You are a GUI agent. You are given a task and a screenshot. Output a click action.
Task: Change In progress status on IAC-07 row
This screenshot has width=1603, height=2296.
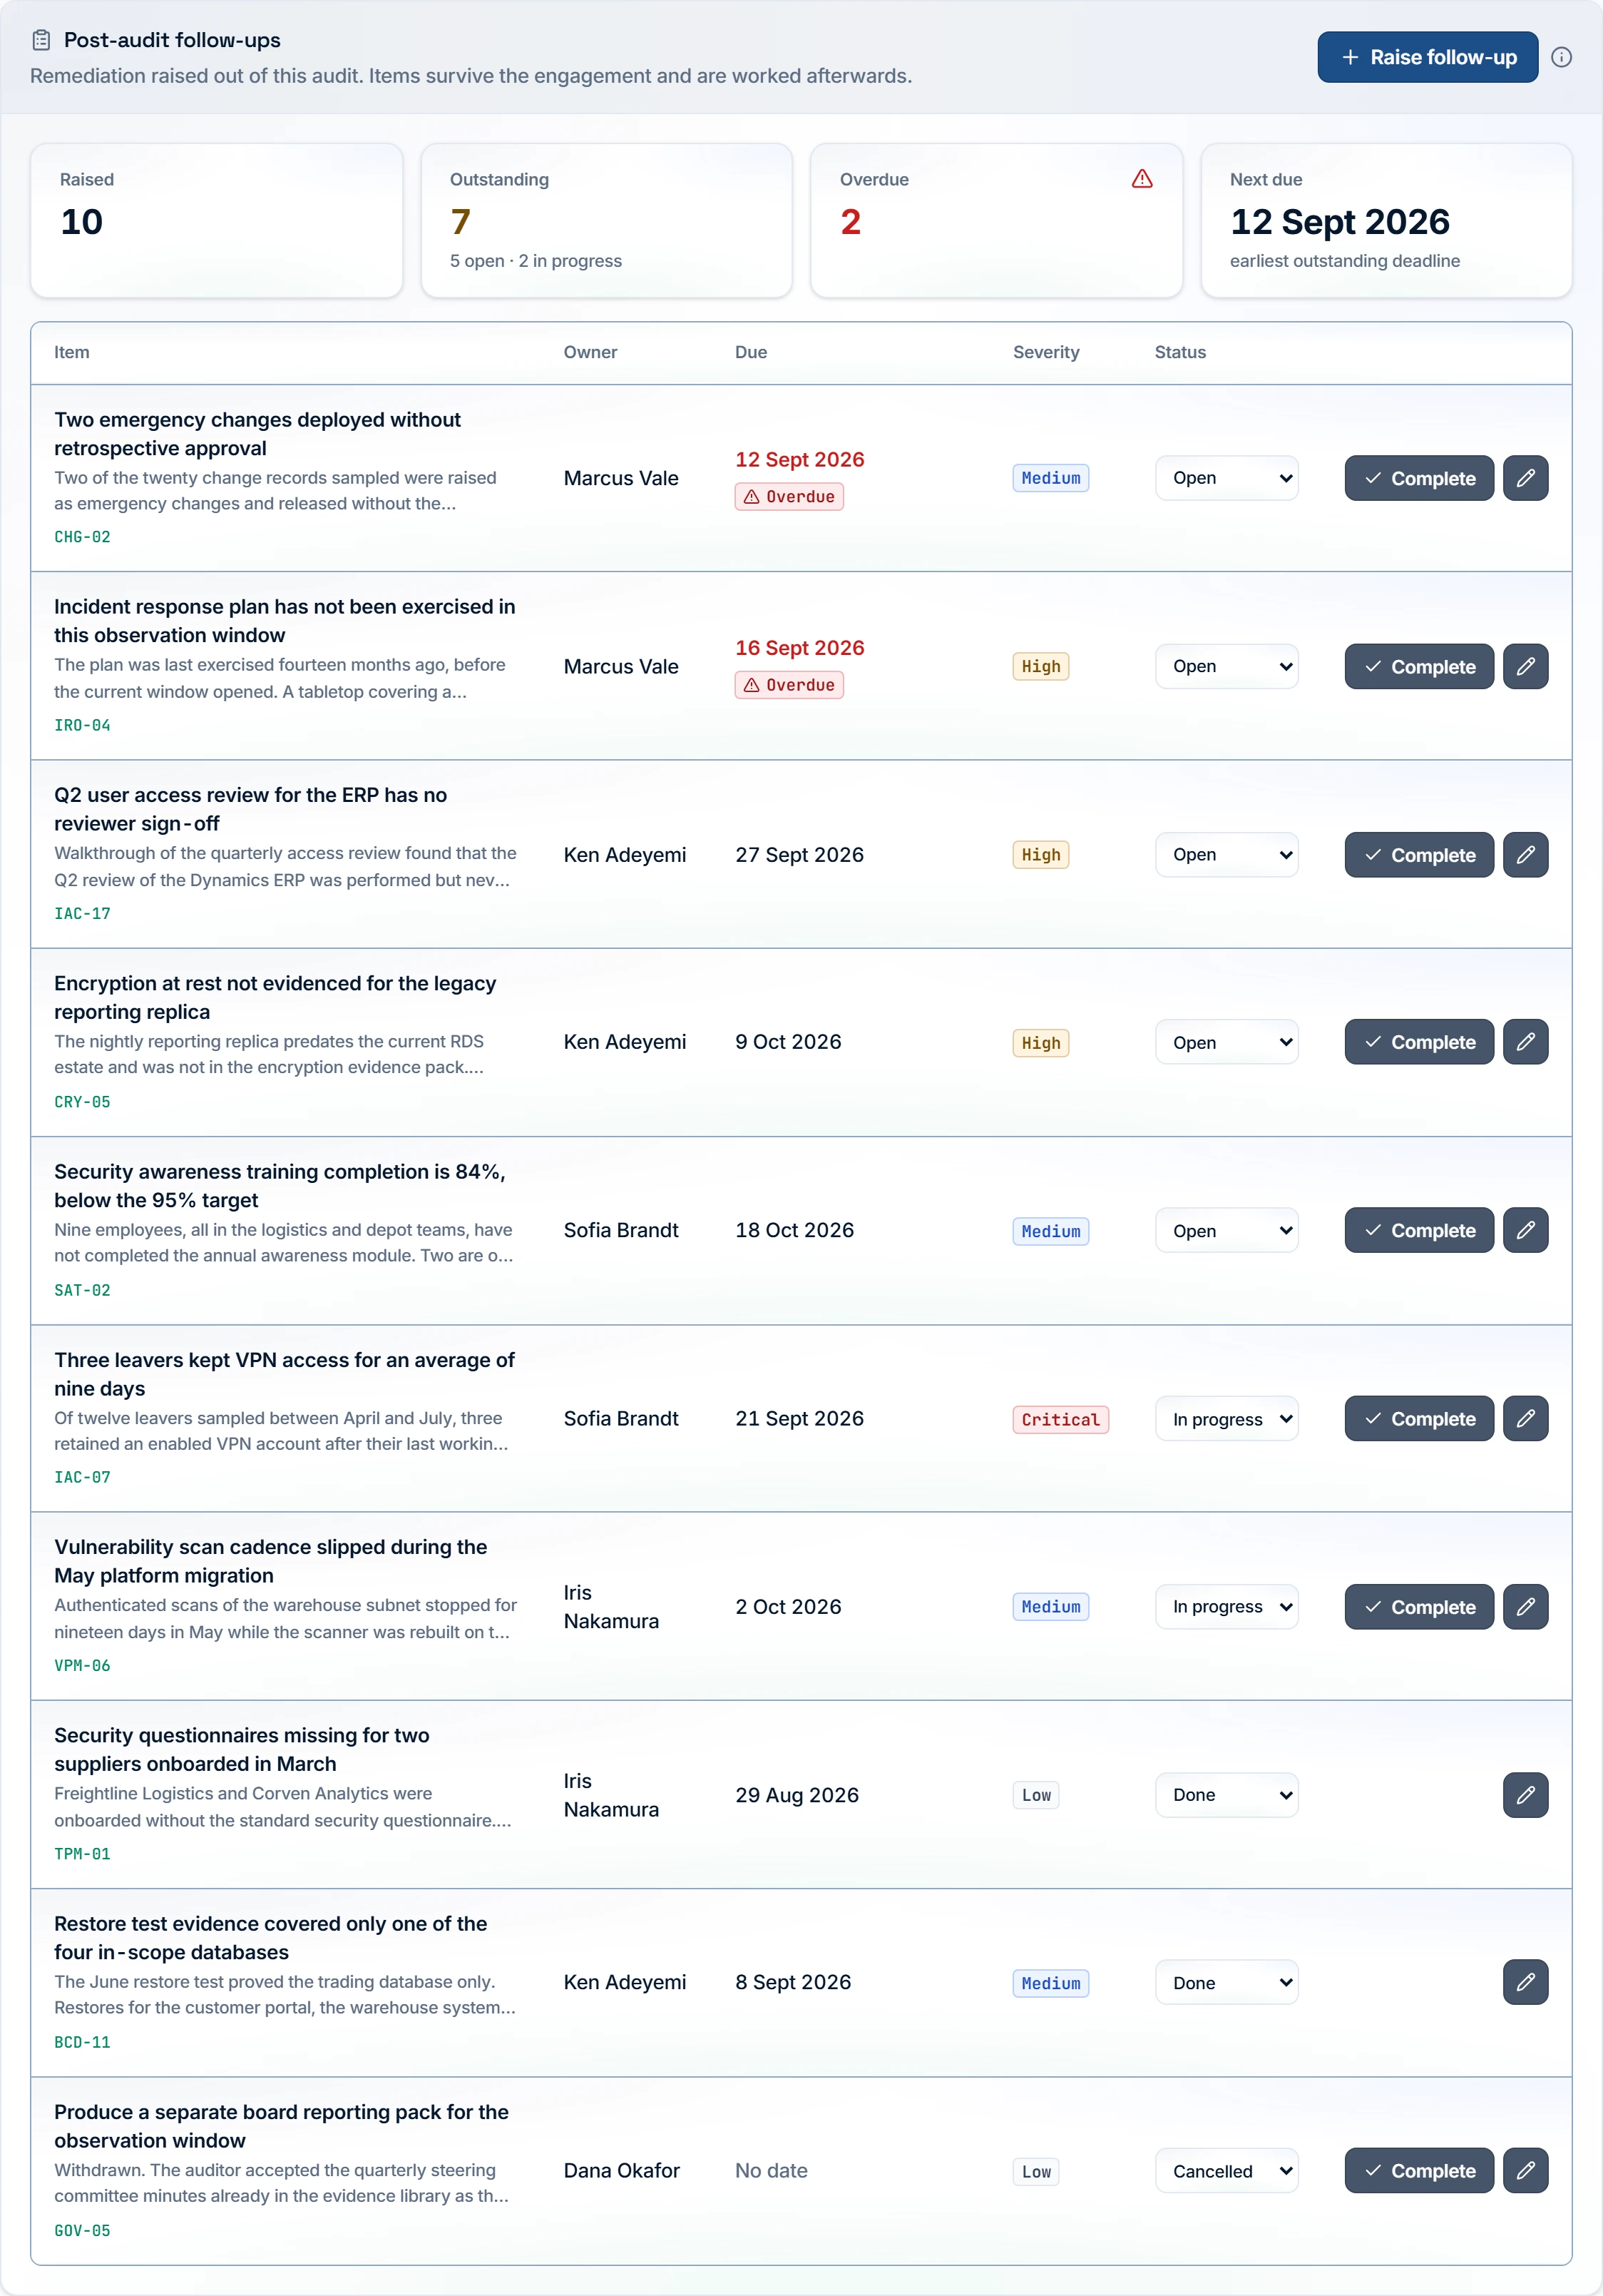1226,1419
